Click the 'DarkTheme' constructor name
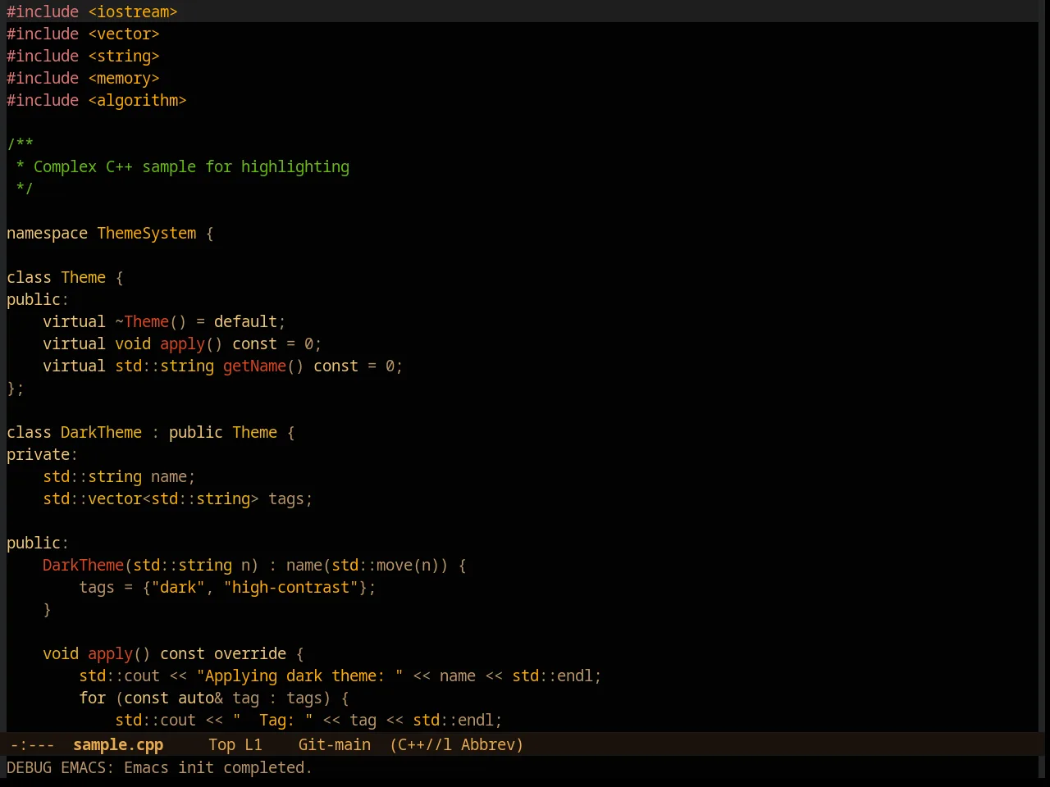Image resolution: width=1050 pixels, height=787 pixels. click(83, 565)
